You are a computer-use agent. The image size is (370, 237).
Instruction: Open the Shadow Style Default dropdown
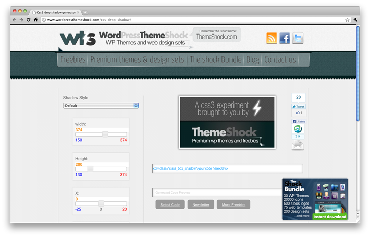tap(101, 106)
